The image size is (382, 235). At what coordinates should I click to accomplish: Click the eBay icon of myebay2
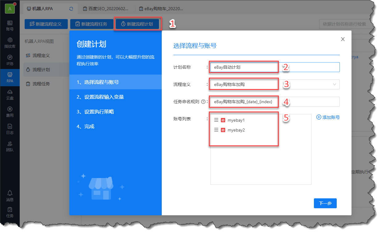[223, 130]
